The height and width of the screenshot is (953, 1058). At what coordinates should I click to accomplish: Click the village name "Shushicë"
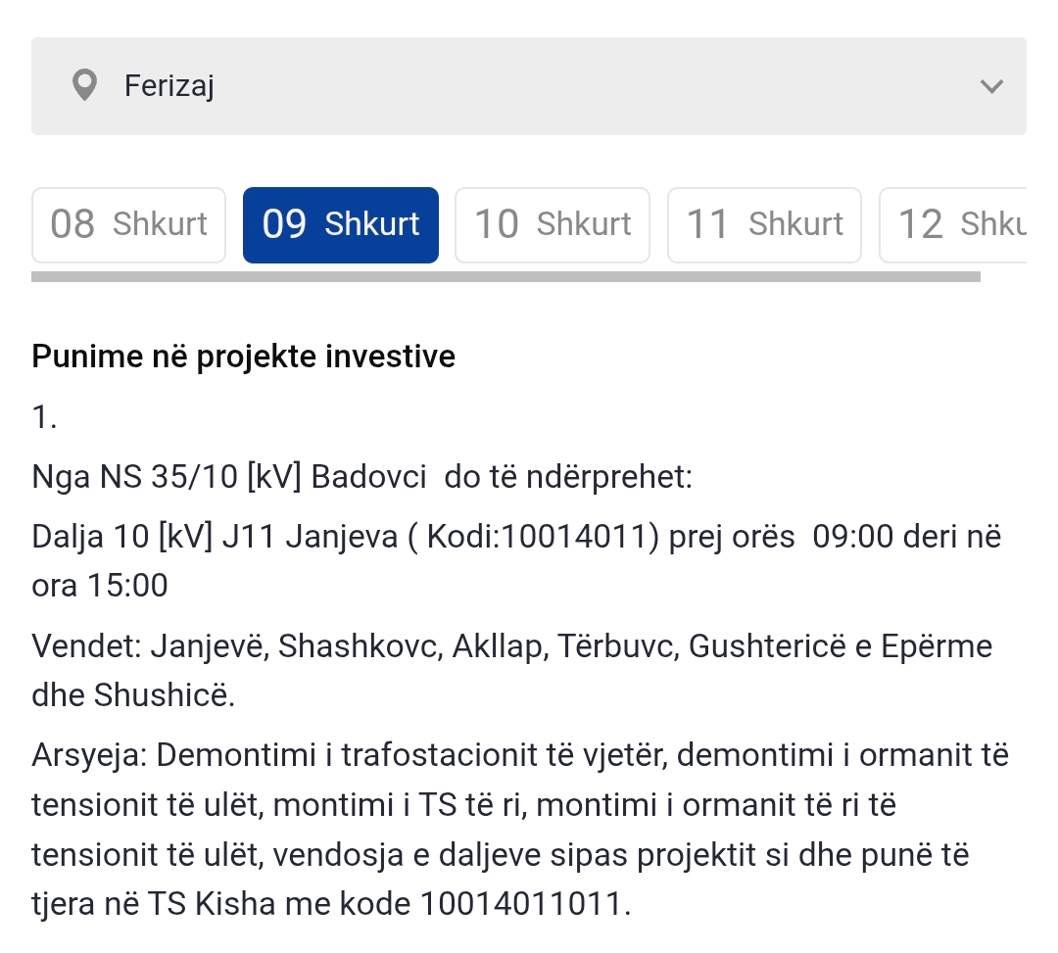164,694
